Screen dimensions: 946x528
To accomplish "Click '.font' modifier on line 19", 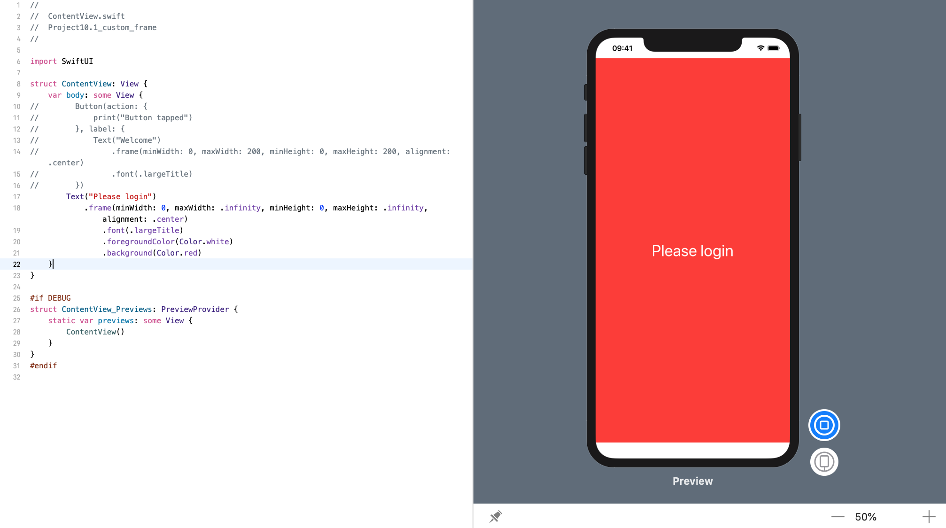I will pyautogui.click(x=114, y=231).
